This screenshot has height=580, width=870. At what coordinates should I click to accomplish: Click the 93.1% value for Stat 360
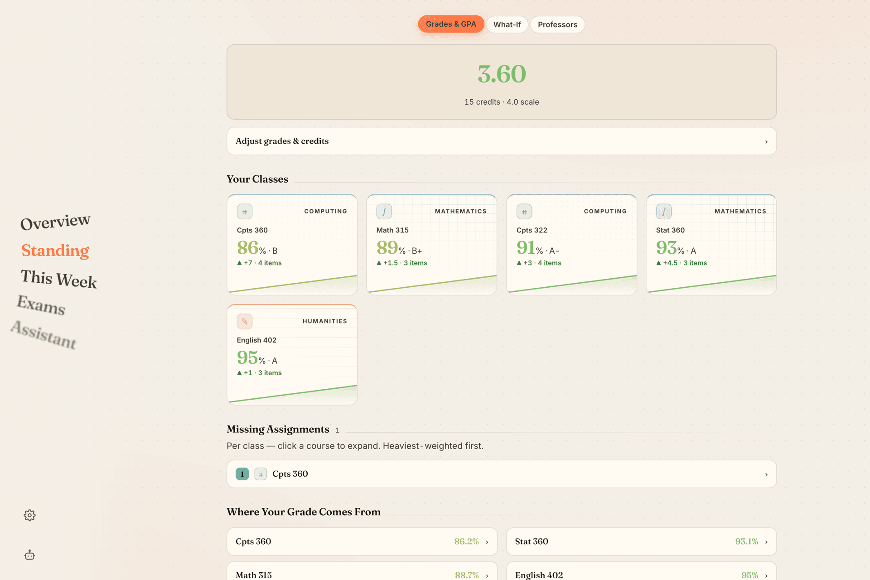(x=746, y=541)
